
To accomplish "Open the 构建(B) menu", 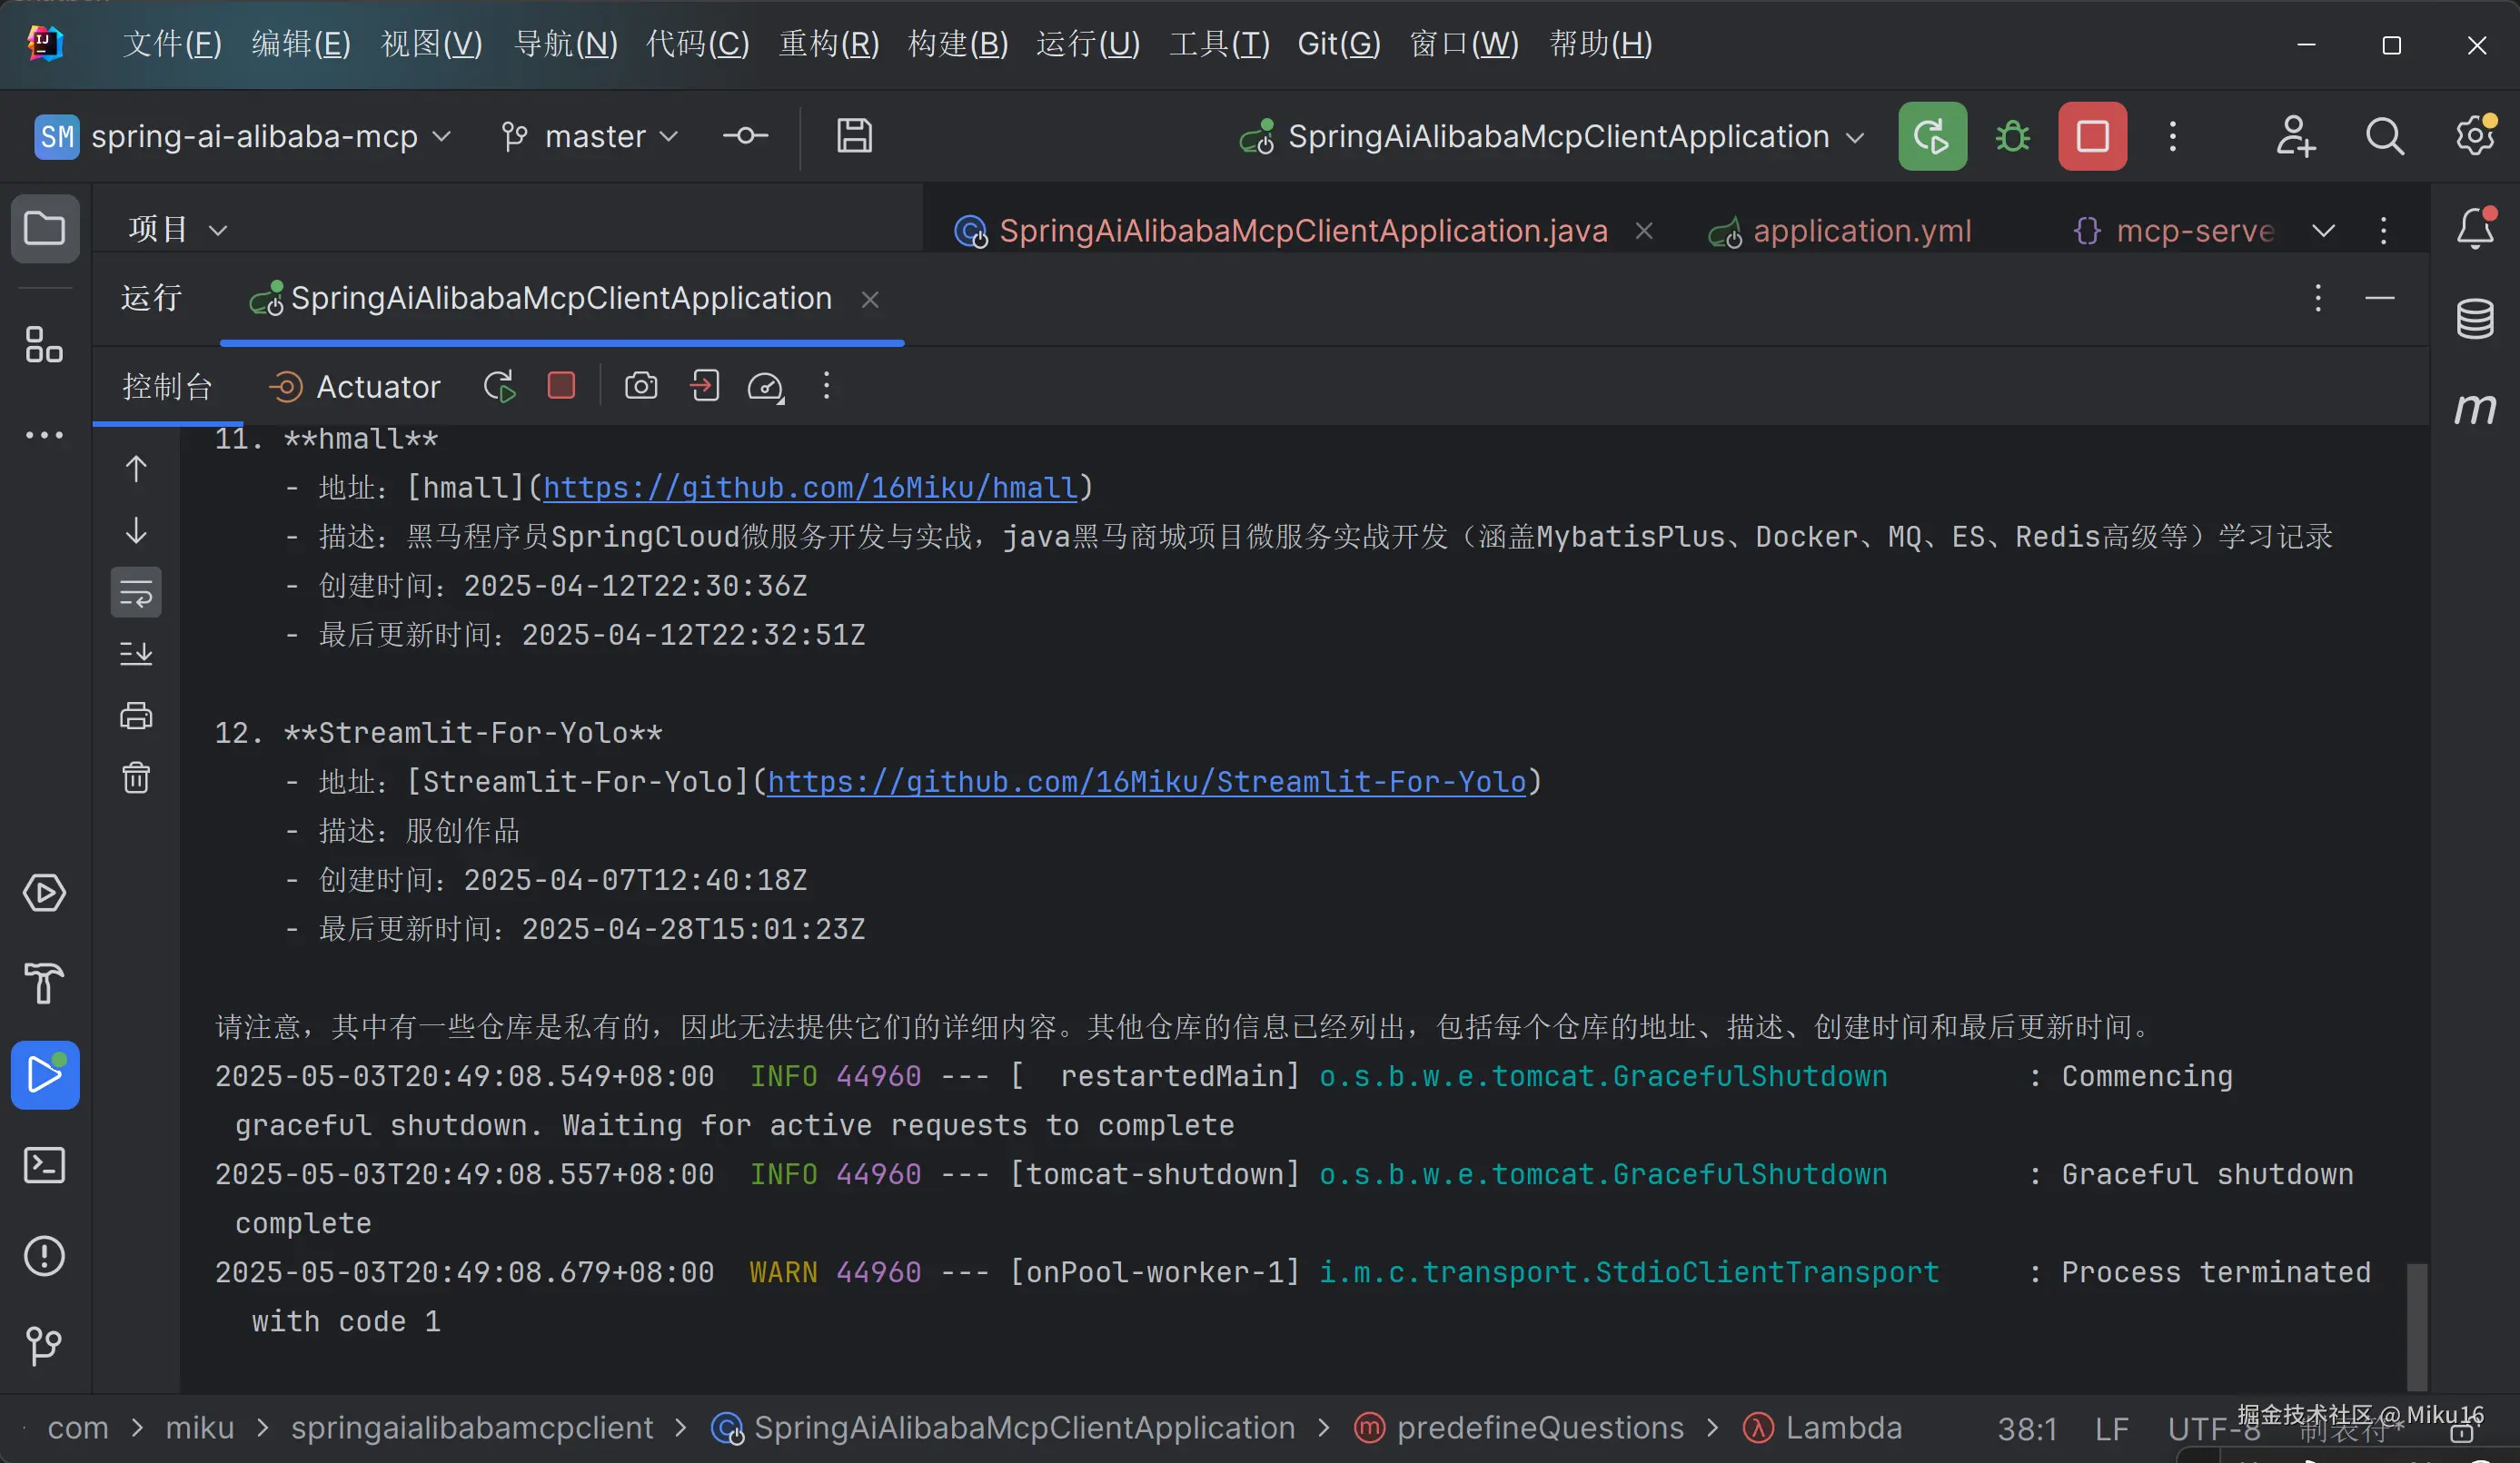I will tap(957, 44).
